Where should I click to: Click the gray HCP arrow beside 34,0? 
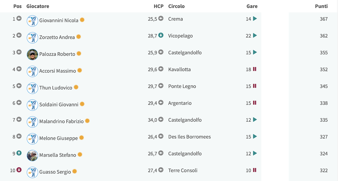161,119
